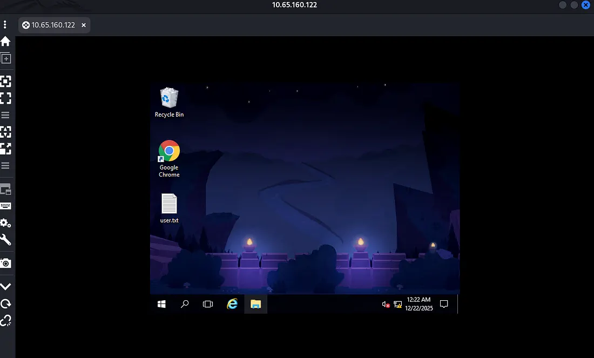Toggle grab keyboard events icon
The image size is (594, 358).
5,206
